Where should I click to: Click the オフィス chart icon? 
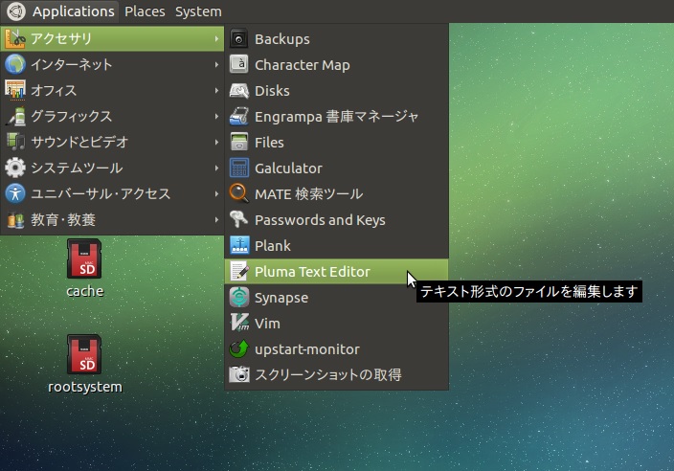point(15,90)
